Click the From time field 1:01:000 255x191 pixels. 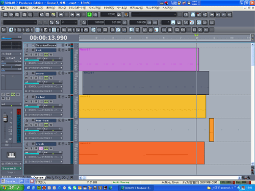[96, 22]
